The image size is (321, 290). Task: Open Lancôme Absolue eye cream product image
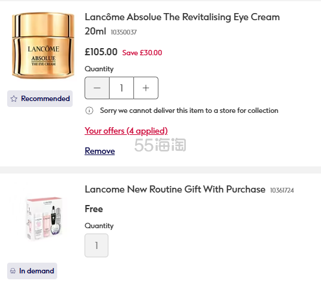coord(43,45)
